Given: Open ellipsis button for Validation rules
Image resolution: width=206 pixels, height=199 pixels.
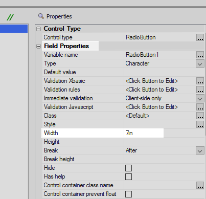Looking at the screenshot, I should pos(200,90).
